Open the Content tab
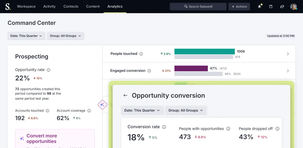 point(93,7)
